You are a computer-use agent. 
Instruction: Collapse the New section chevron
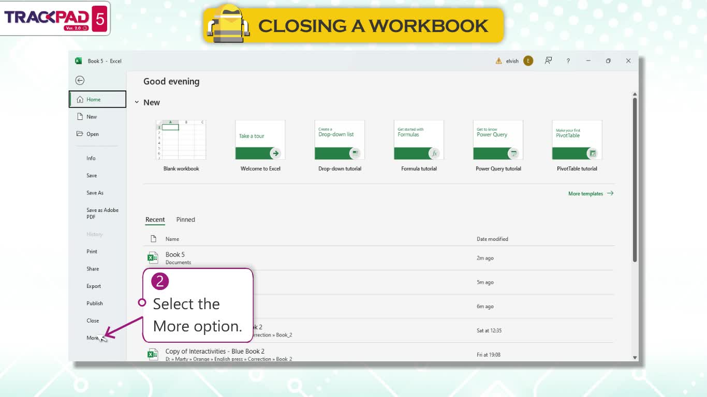137,102
